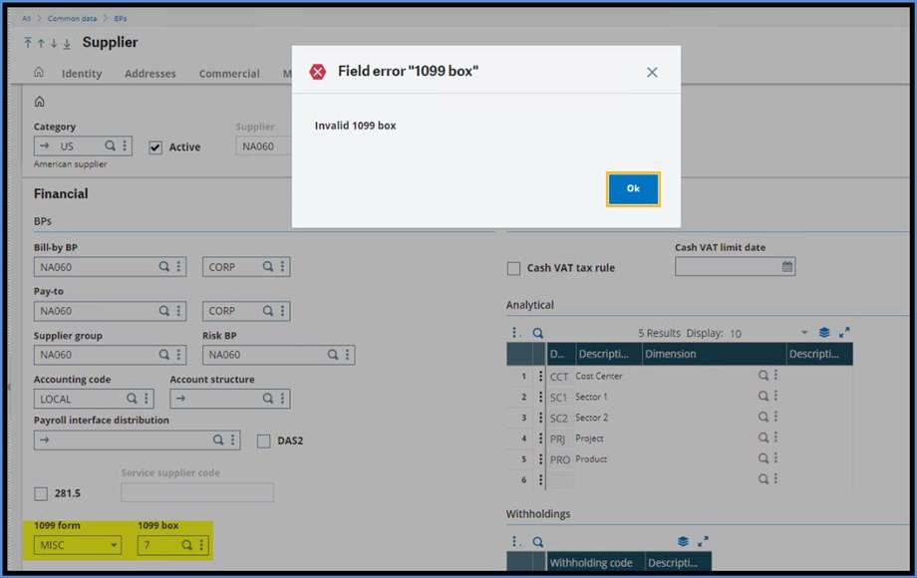Open the 1099 form MISC dropdown

point(114,545)
